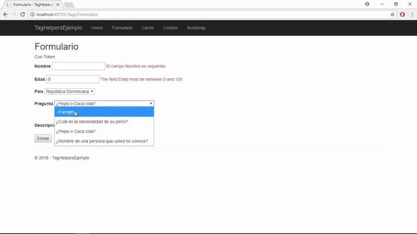Screen dimensions: 417x234
Task: Click the 'El campo Nombre es requerido' error
Action: point(136,66)
